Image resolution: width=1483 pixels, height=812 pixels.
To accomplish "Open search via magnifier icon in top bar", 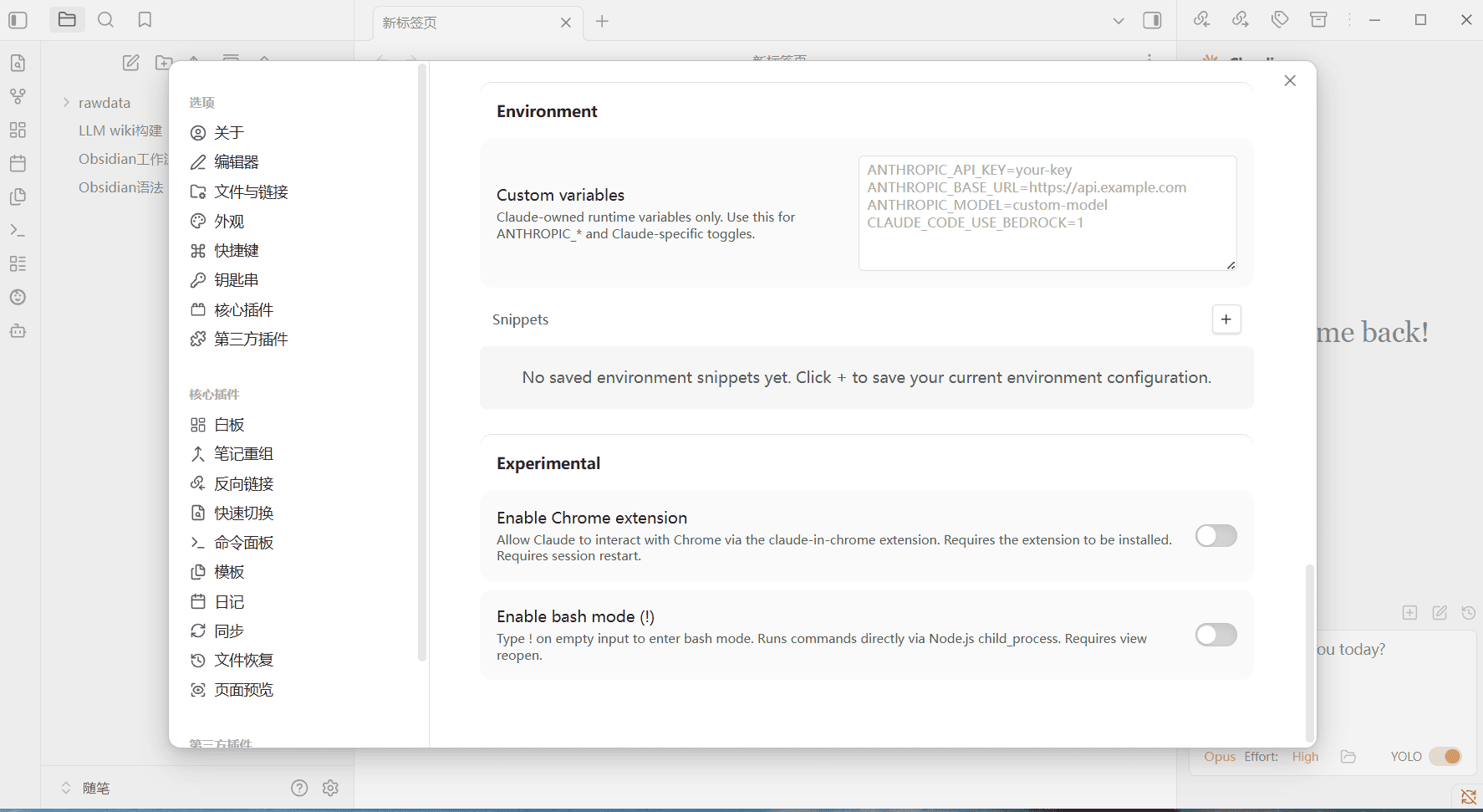I will 105,19.
